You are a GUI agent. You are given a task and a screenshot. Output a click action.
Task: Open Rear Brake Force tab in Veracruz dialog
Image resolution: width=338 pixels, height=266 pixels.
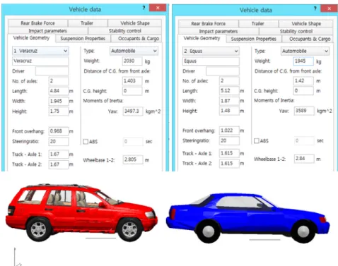[x=37, y=23]
